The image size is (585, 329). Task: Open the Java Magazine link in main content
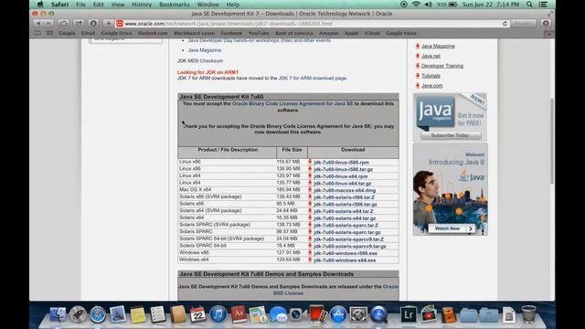point(205,50)
